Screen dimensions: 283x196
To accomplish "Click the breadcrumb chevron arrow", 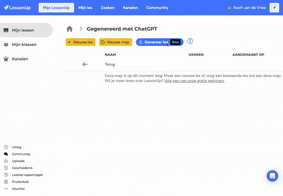I will click(81, 29).
